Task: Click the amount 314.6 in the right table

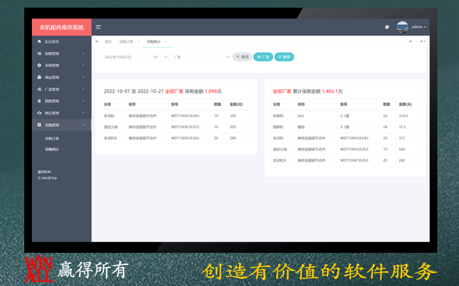Action: click(403, 116)
